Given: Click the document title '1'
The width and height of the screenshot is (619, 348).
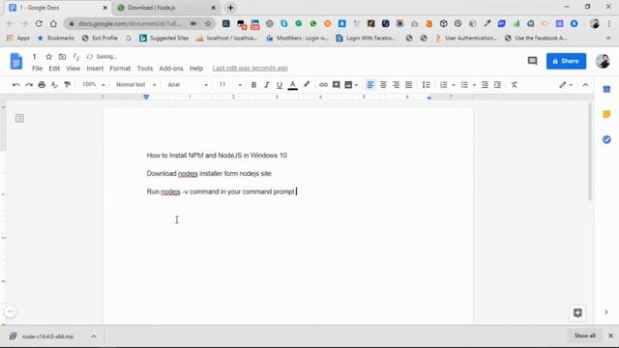Looking at the screenshot, I should (35, 57).
